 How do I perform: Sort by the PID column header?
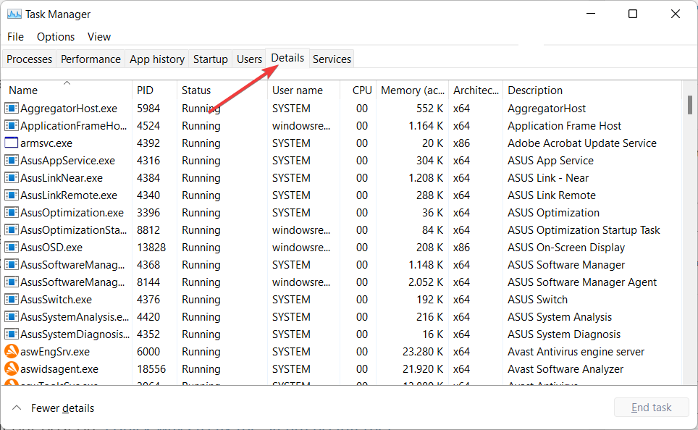point(154,90)
